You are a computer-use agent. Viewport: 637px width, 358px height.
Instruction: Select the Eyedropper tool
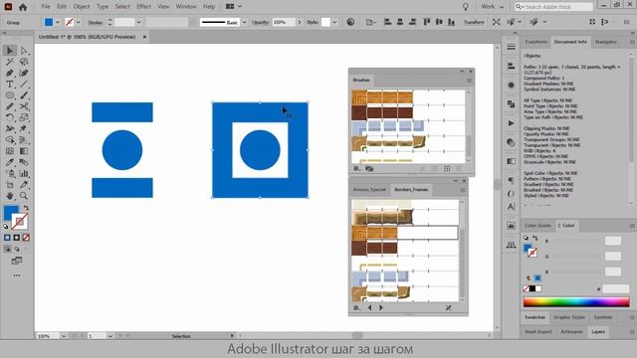10,162
